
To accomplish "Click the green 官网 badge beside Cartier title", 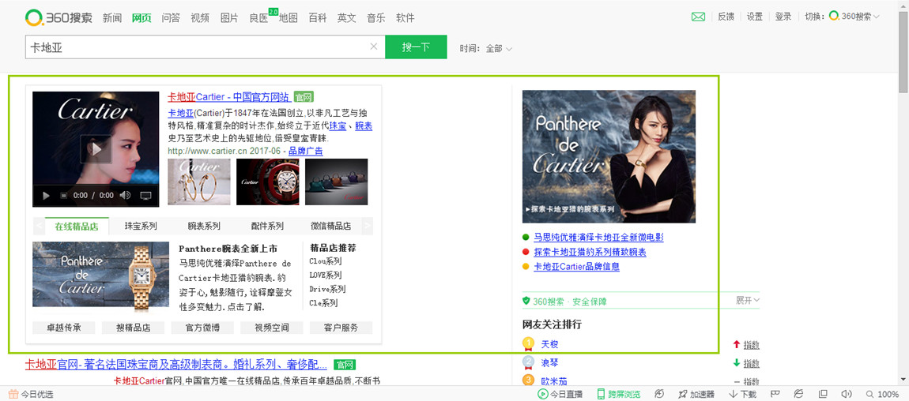I will point(304,96).
